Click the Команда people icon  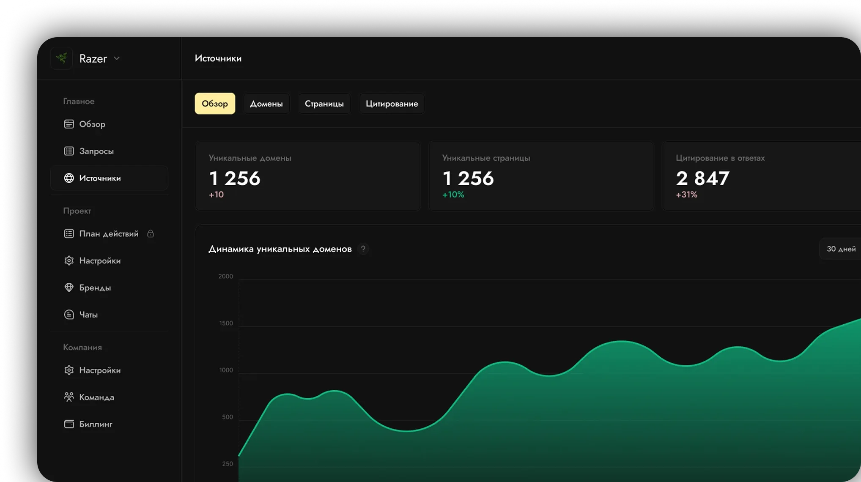click(x=69, y=397)
